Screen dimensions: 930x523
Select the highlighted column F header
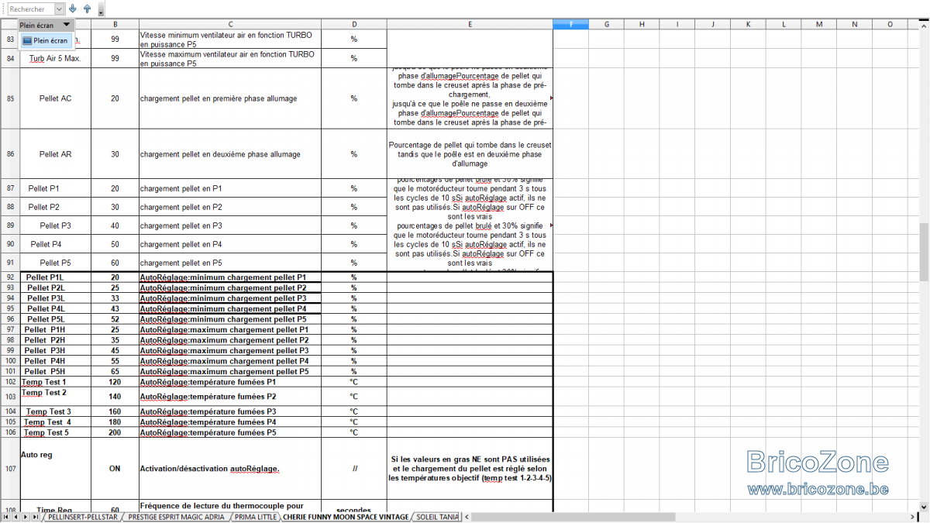click(x=570, y=25)
